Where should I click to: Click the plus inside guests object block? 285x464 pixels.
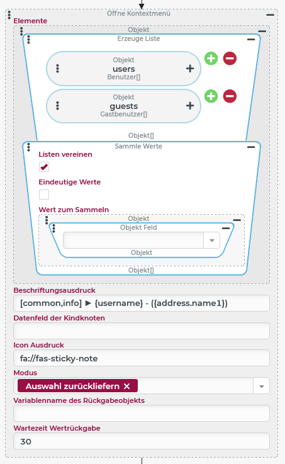[x=190, y=106]
